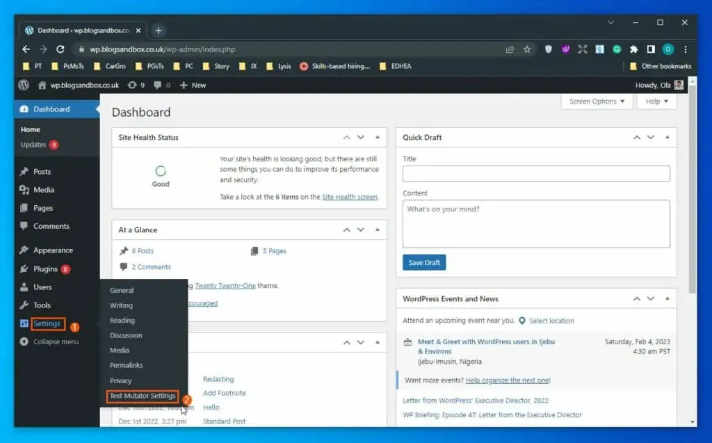Open the green profile avatar in Chrome toolbar
The height and width of the screenshot is (443, 712).
[668, 49]
